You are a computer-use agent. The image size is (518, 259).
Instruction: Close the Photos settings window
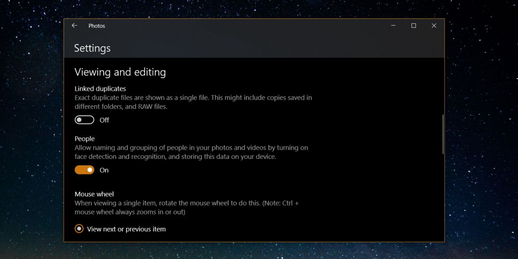click(x=434, y=26)
